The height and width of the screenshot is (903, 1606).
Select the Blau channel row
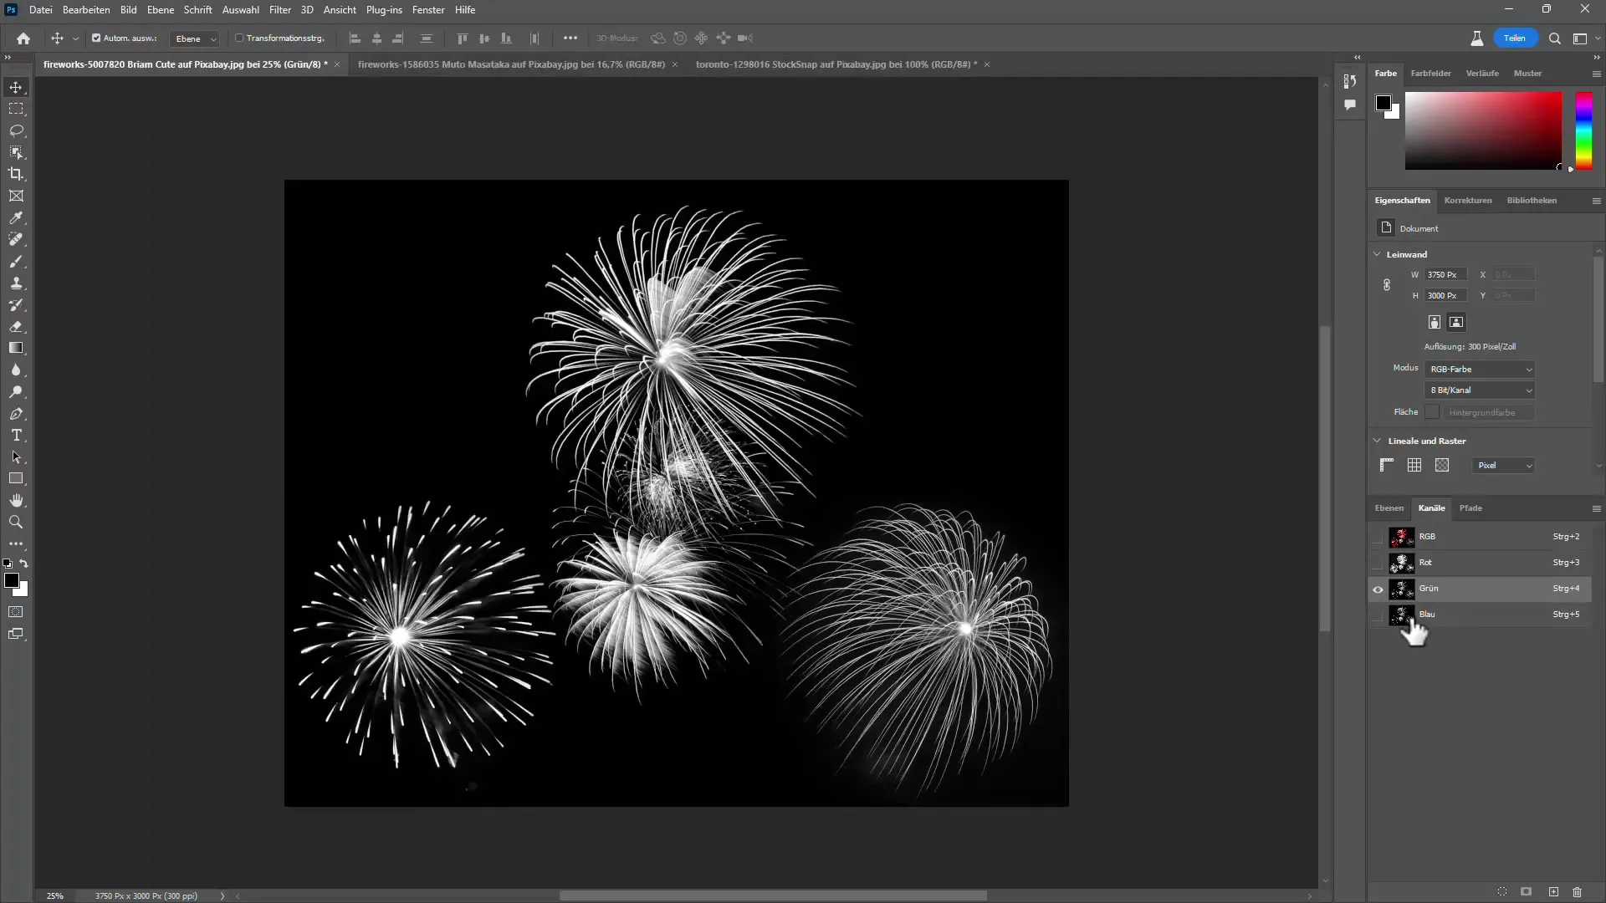coord(1480,615)
